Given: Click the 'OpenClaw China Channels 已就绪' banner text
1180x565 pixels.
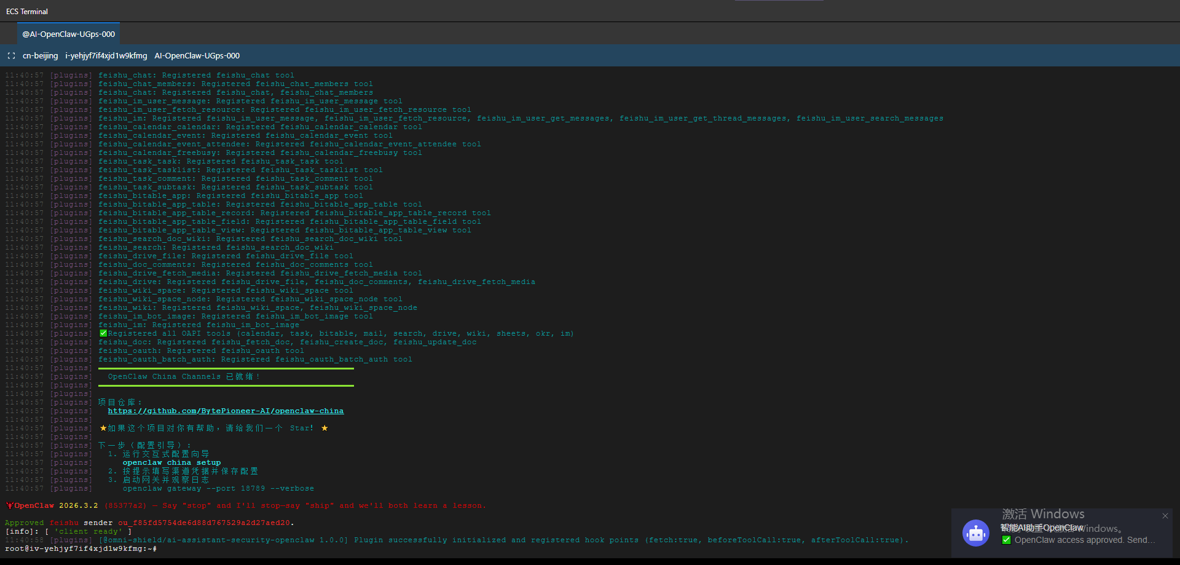Looking at the screenshot, I should click(x=184, y=377).
